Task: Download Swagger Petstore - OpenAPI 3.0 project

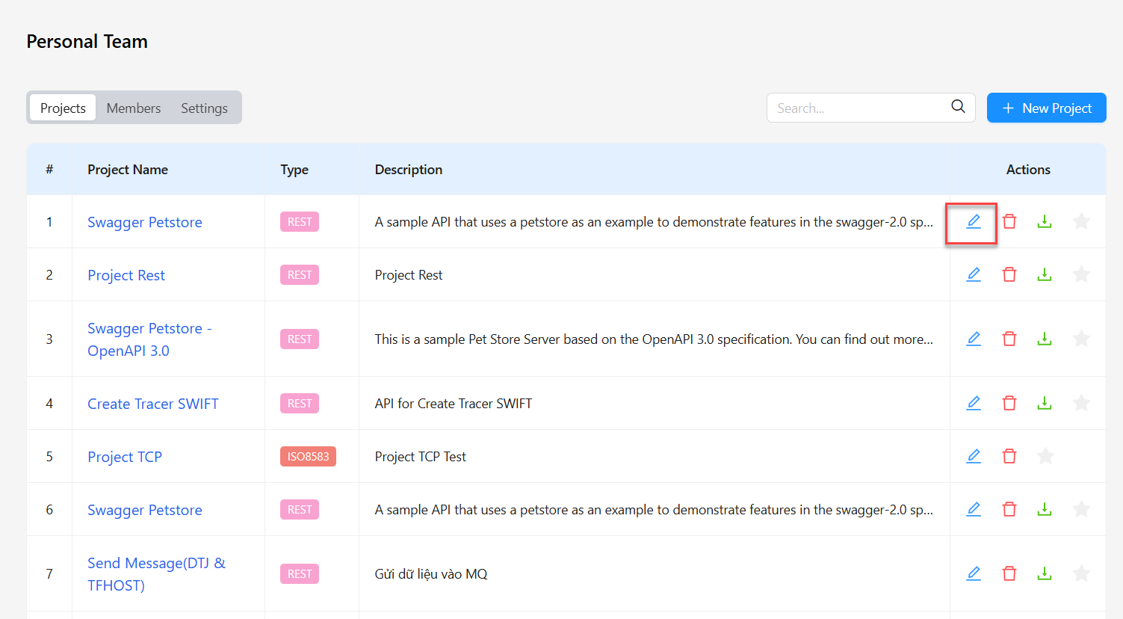Action: 1044,339
